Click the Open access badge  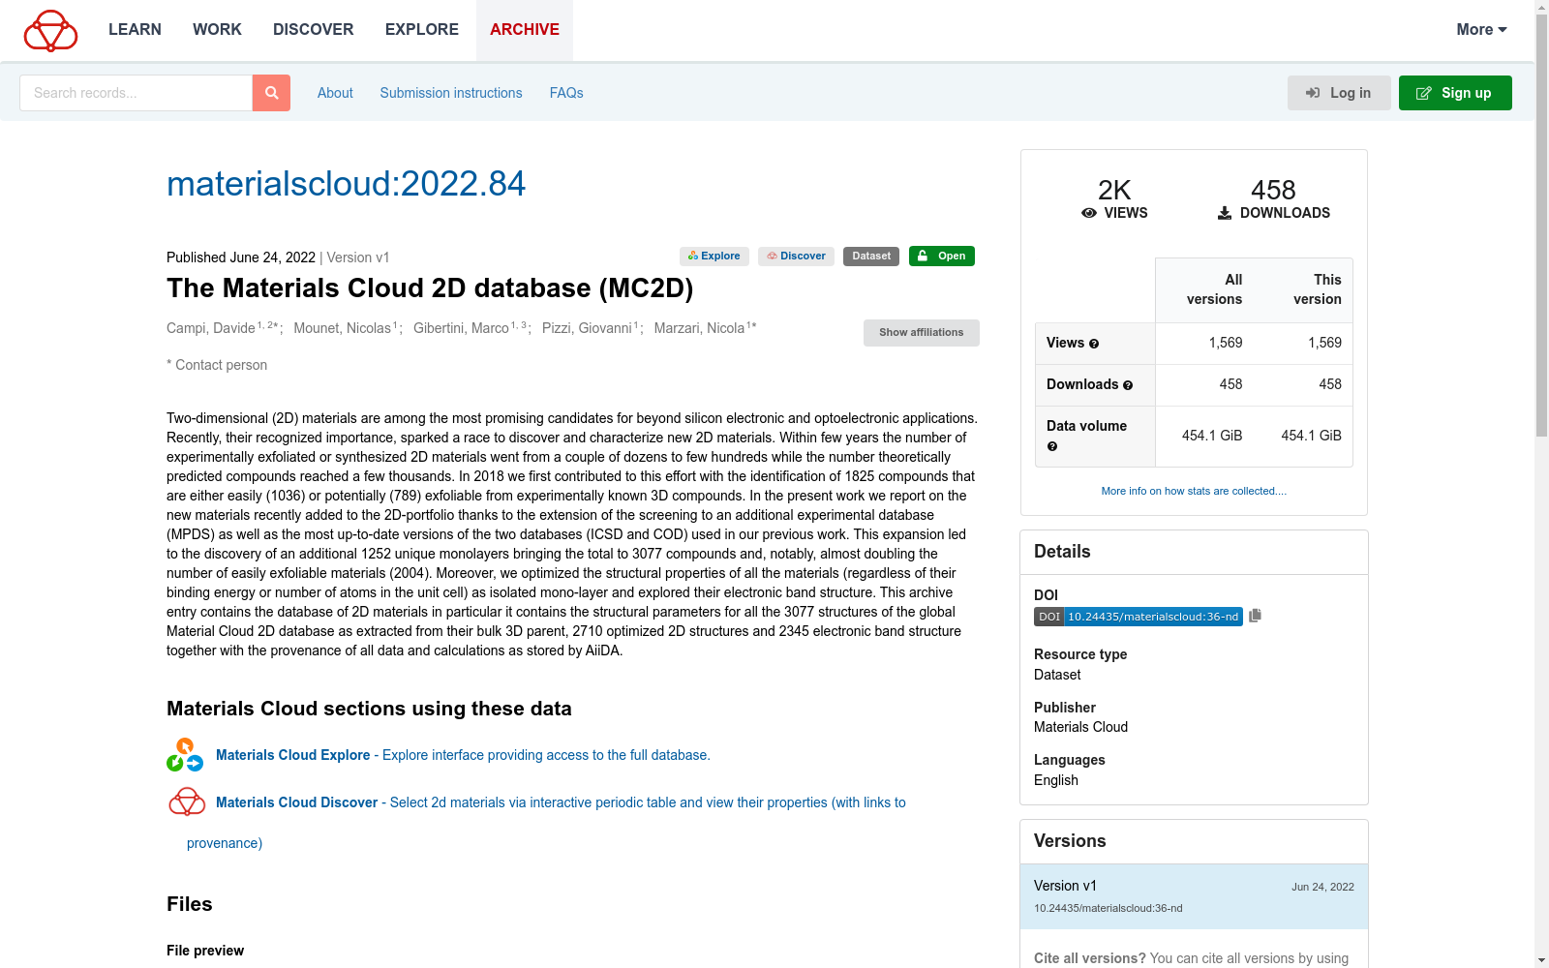point(942,257)
